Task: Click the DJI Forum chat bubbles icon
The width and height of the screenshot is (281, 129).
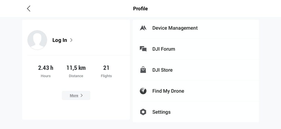Action: [143, 49]
